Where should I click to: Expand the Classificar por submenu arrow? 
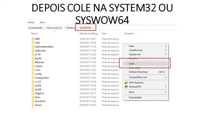click(166, 50)
